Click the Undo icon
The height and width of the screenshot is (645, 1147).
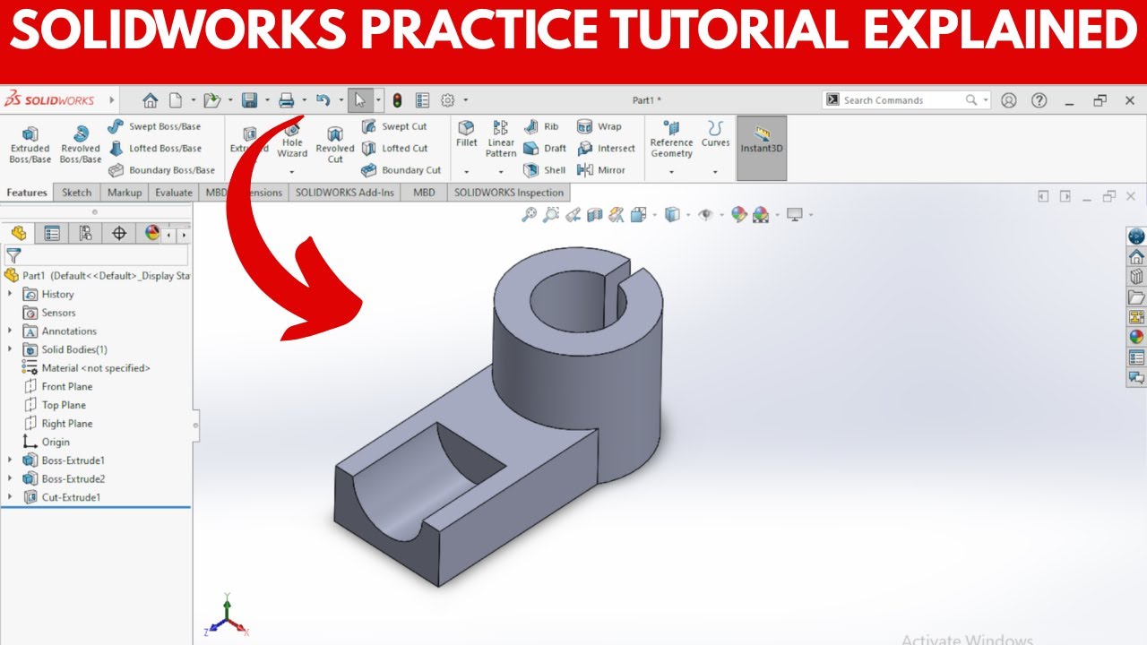[x=323, y=100]
